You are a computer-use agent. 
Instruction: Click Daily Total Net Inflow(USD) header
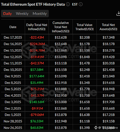tap(37, 27)
